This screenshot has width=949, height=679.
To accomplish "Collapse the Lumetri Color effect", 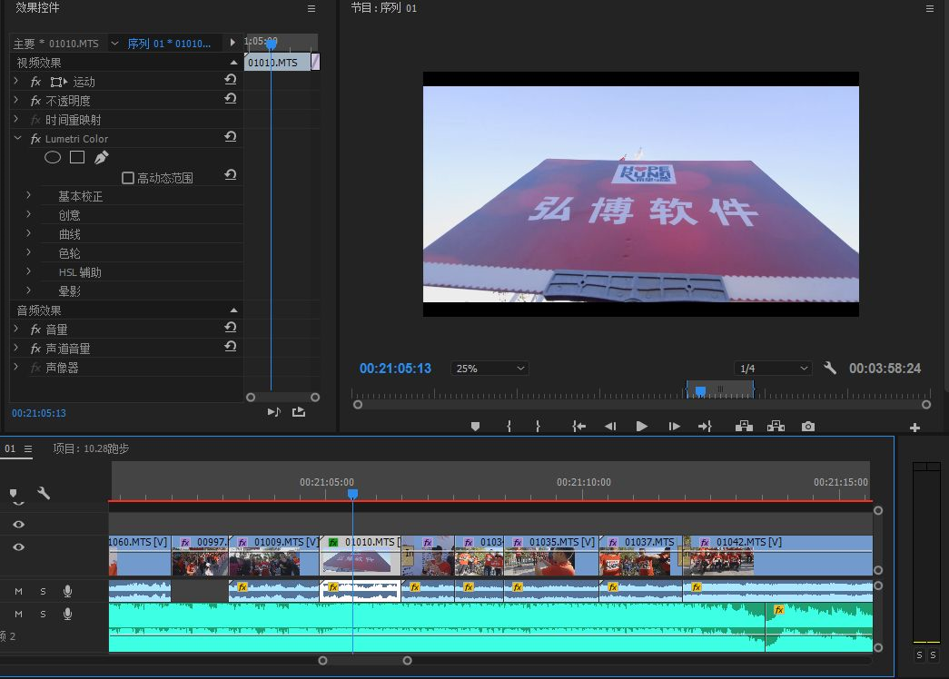I will pos(17,138).
